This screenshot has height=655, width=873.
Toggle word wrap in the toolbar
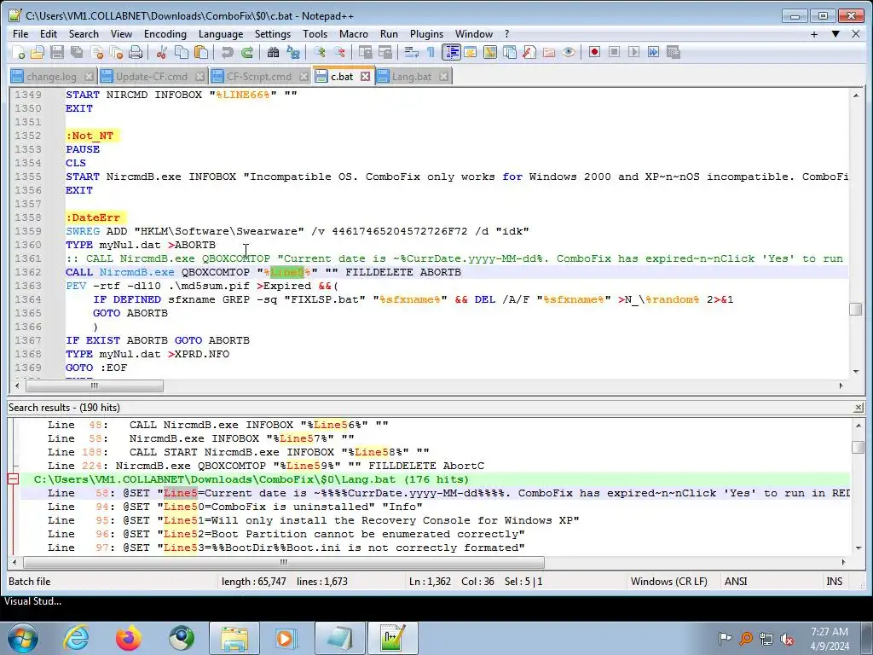412,52
